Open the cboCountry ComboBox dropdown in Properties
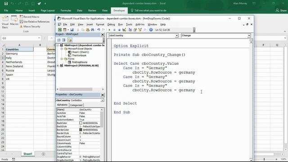The height and width of the screenshot is (162, 288). click(x=102, y=100)
